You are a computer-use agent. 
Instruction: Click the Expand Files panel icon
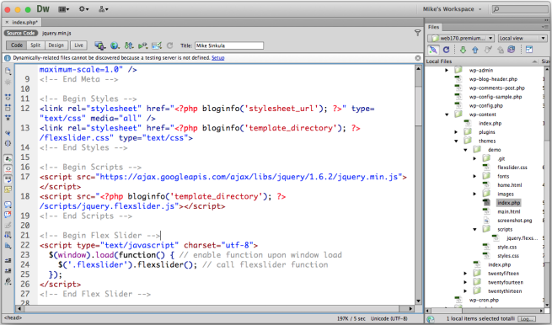(x=529, y=50)
